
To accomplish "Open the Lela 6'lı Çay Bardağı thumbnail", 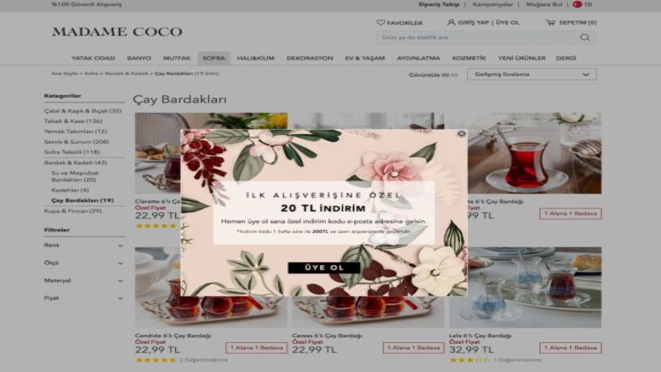I will point(525,287).
